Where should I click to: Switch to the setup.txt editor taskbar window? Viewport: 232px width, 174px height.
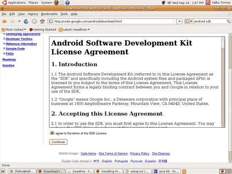pos(138,171)
